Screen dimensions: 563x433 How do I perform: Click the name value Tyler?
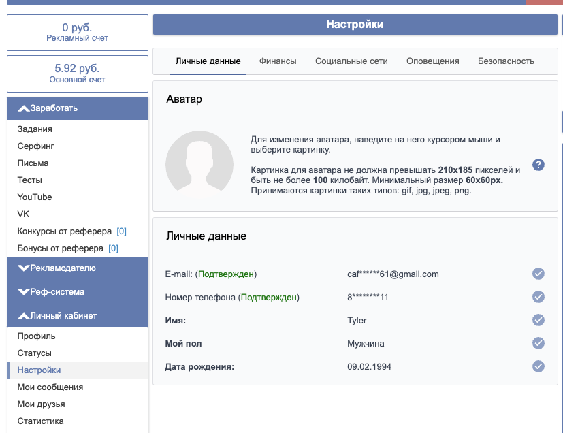pyautogui.click(x=357, y=320)
